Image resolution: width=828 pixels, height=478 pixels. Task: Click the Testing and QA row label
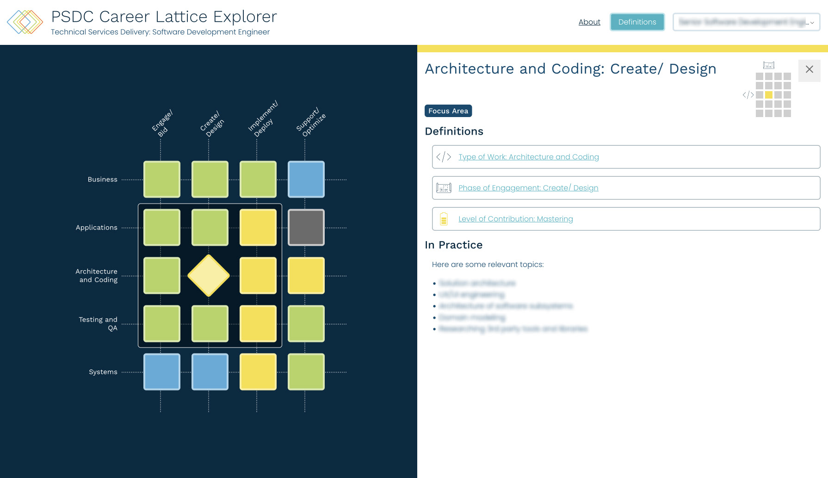[98, 324]
